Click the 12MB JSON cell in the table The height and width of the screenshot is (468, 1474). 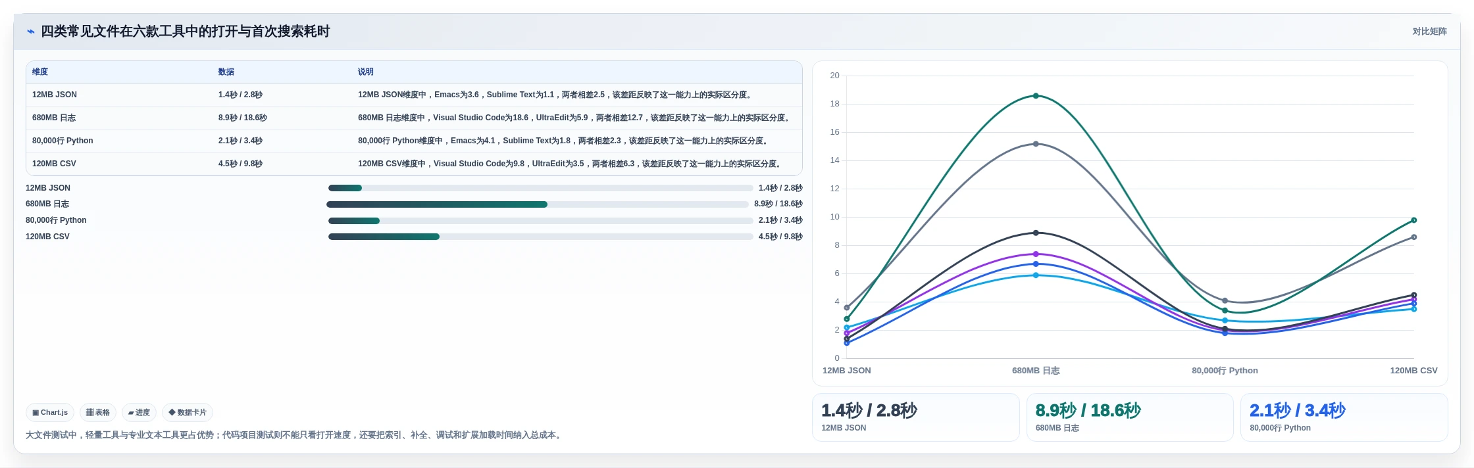[55, 95]
